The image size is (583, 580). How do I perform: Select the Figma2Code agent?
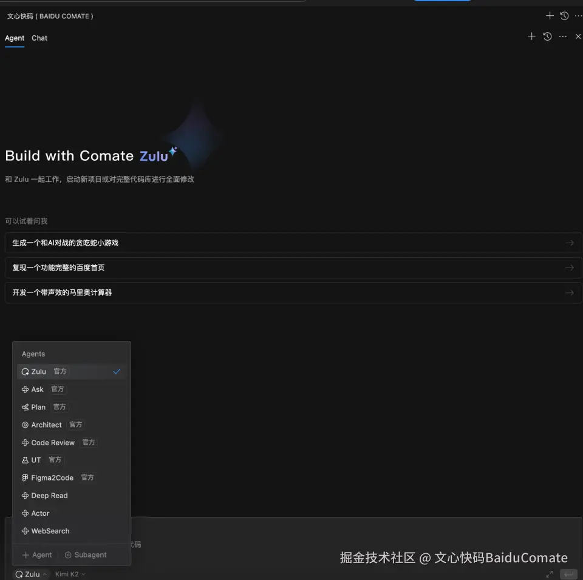(72, 478)
